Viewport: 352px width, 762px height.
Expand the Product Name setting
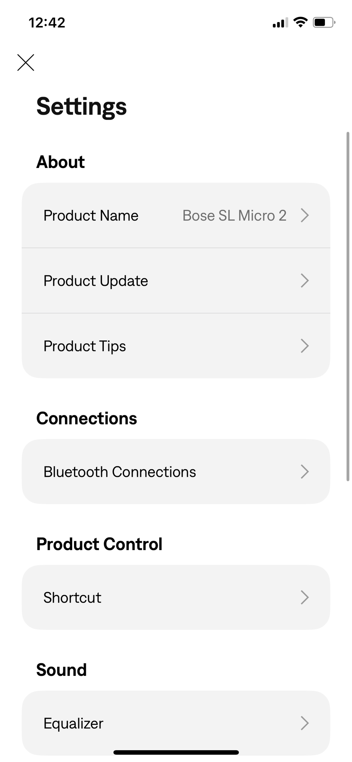176,216
